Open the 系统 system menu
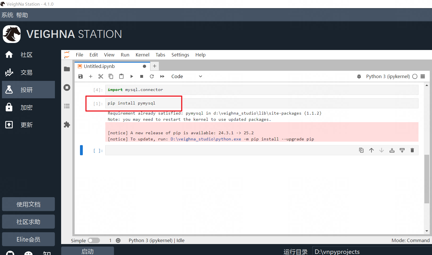The image size is (432, 255). click(7, 15)
